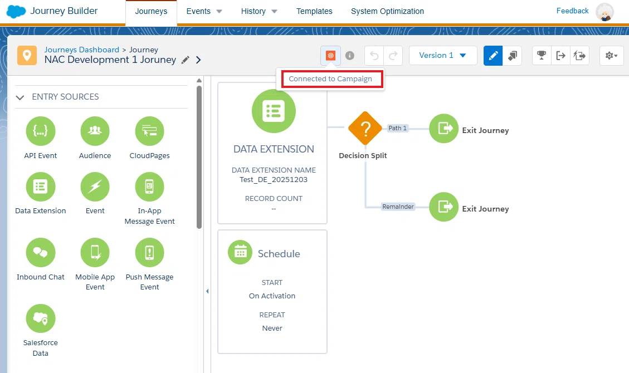
Task: Undo last canvas change
Action: coord(374,56)
